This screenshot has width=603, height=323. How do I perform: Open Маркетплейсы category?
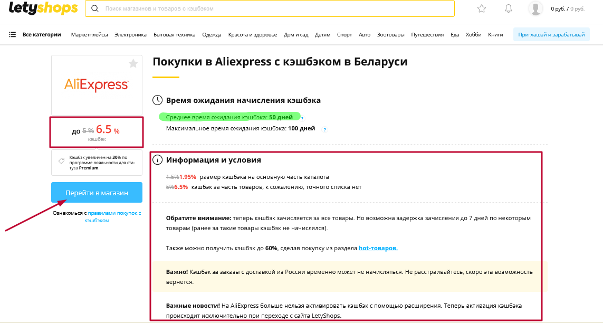point(89,35)
